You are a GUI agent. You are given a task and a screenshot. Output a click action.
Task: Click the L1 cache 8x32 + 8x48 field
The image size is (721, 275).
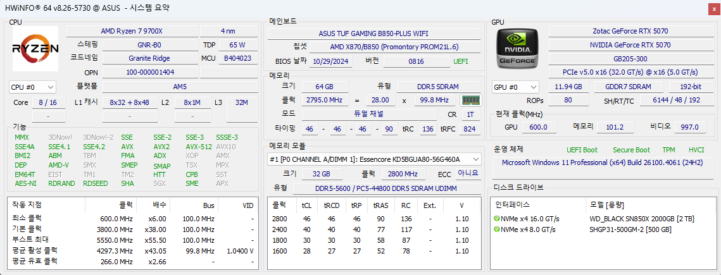click(130, 102)
